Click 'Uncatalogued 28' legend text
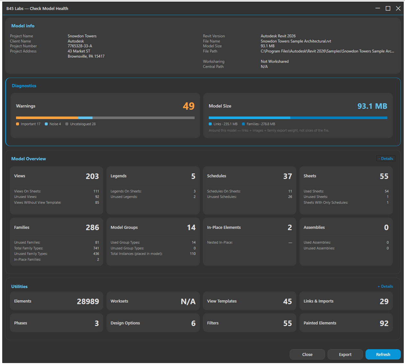 pos(83,124)
